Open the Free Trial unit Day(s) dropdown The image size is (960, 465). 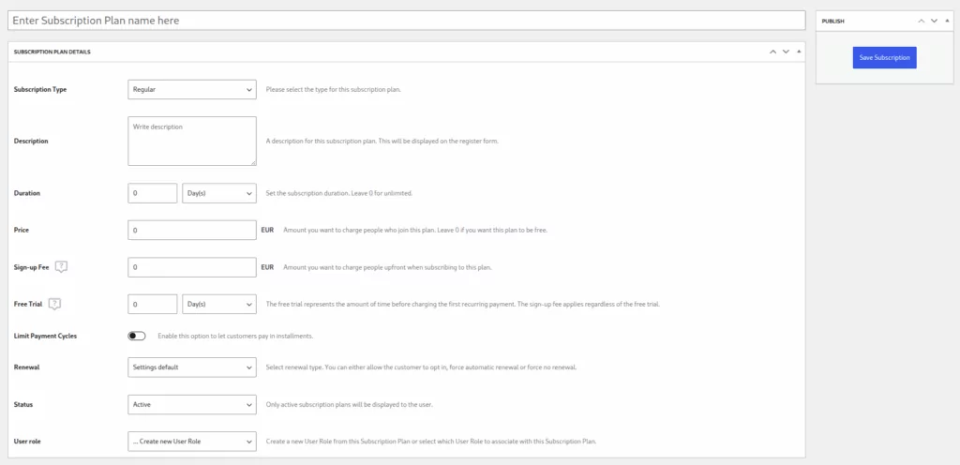click(x=219, y=304)
